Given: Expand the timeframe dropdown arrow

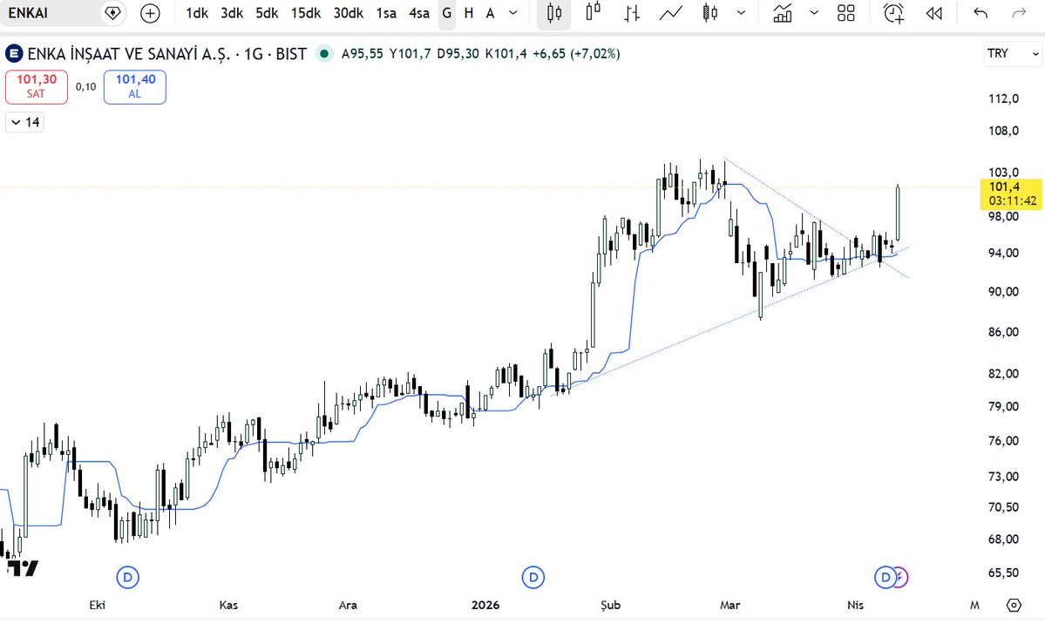Looking at the screenshot, I should pos(513,13).
